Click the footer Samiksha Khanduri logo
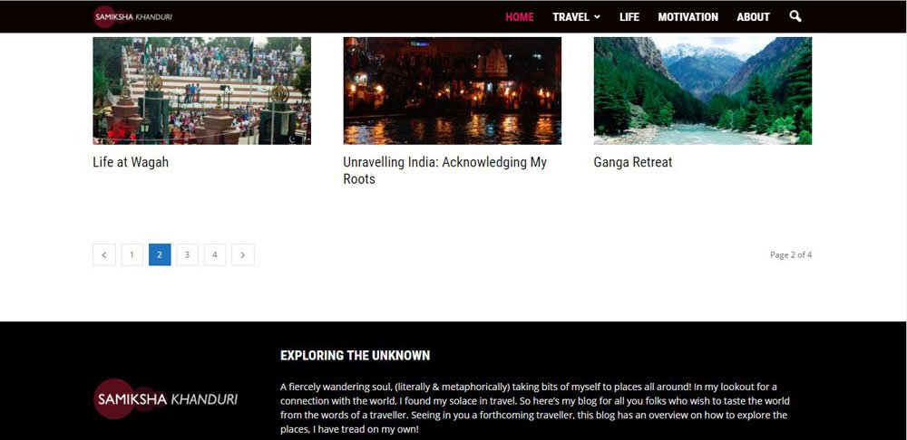 (x=165, y=399)
